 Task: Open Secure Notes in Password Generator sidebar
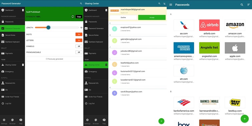pos(12,35)
